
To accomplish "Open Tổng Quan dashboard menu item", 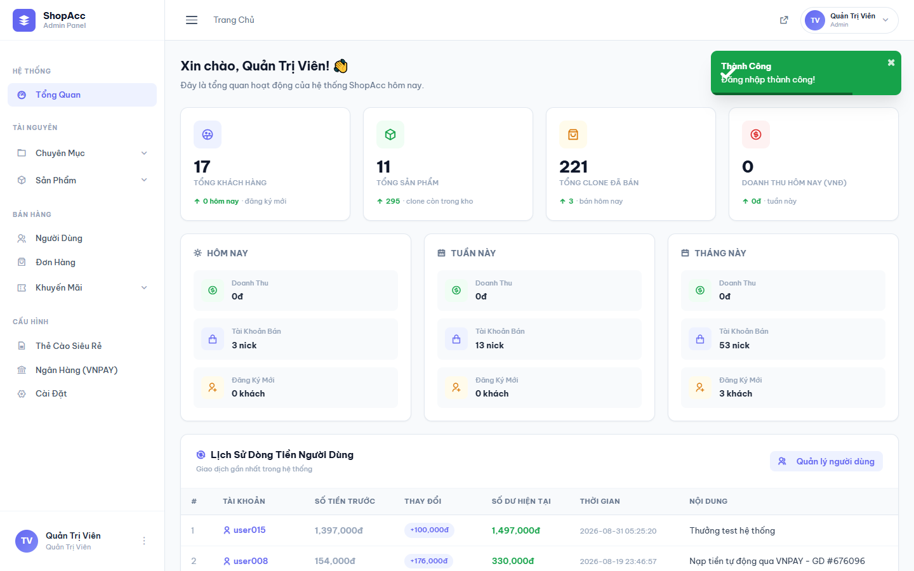I will [82, 95].
